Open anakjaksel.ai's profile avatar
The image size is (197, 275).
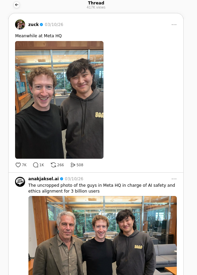click(20, 182)
